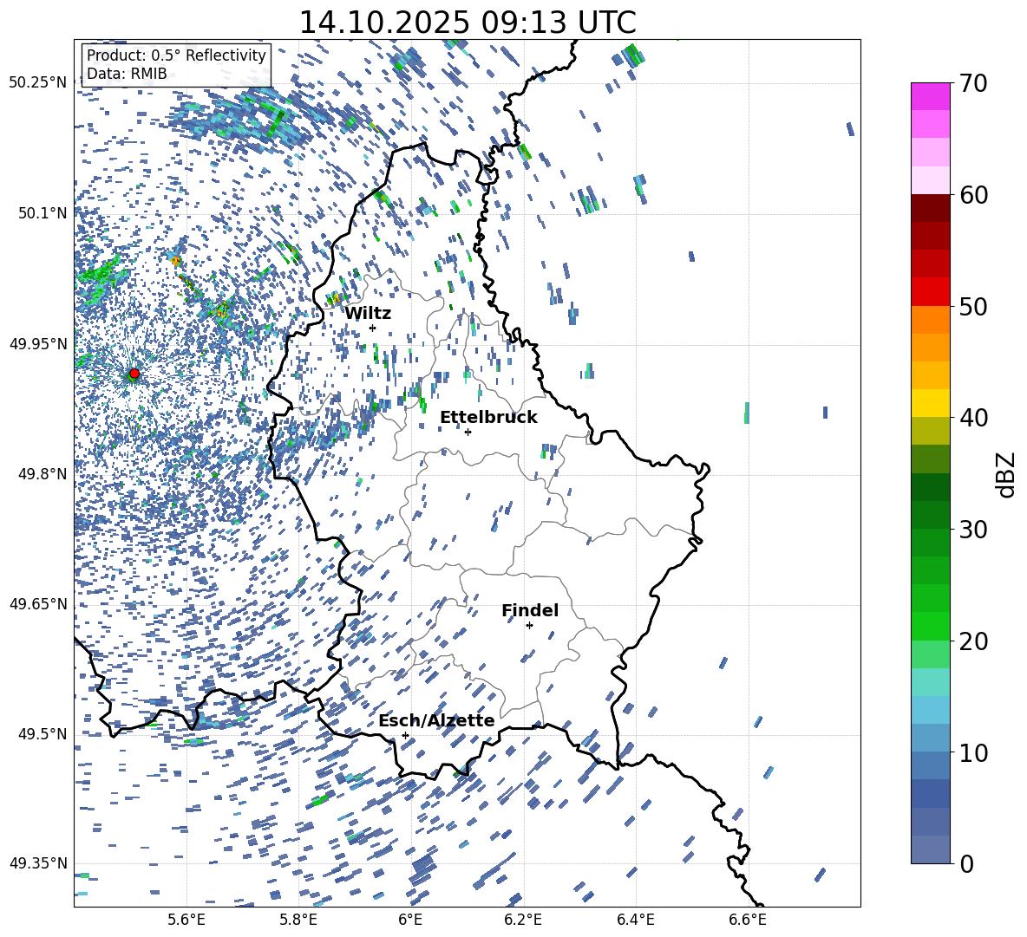
Task: Click the dBZ colorbar axis label
Action: (x=1005, y=474)
